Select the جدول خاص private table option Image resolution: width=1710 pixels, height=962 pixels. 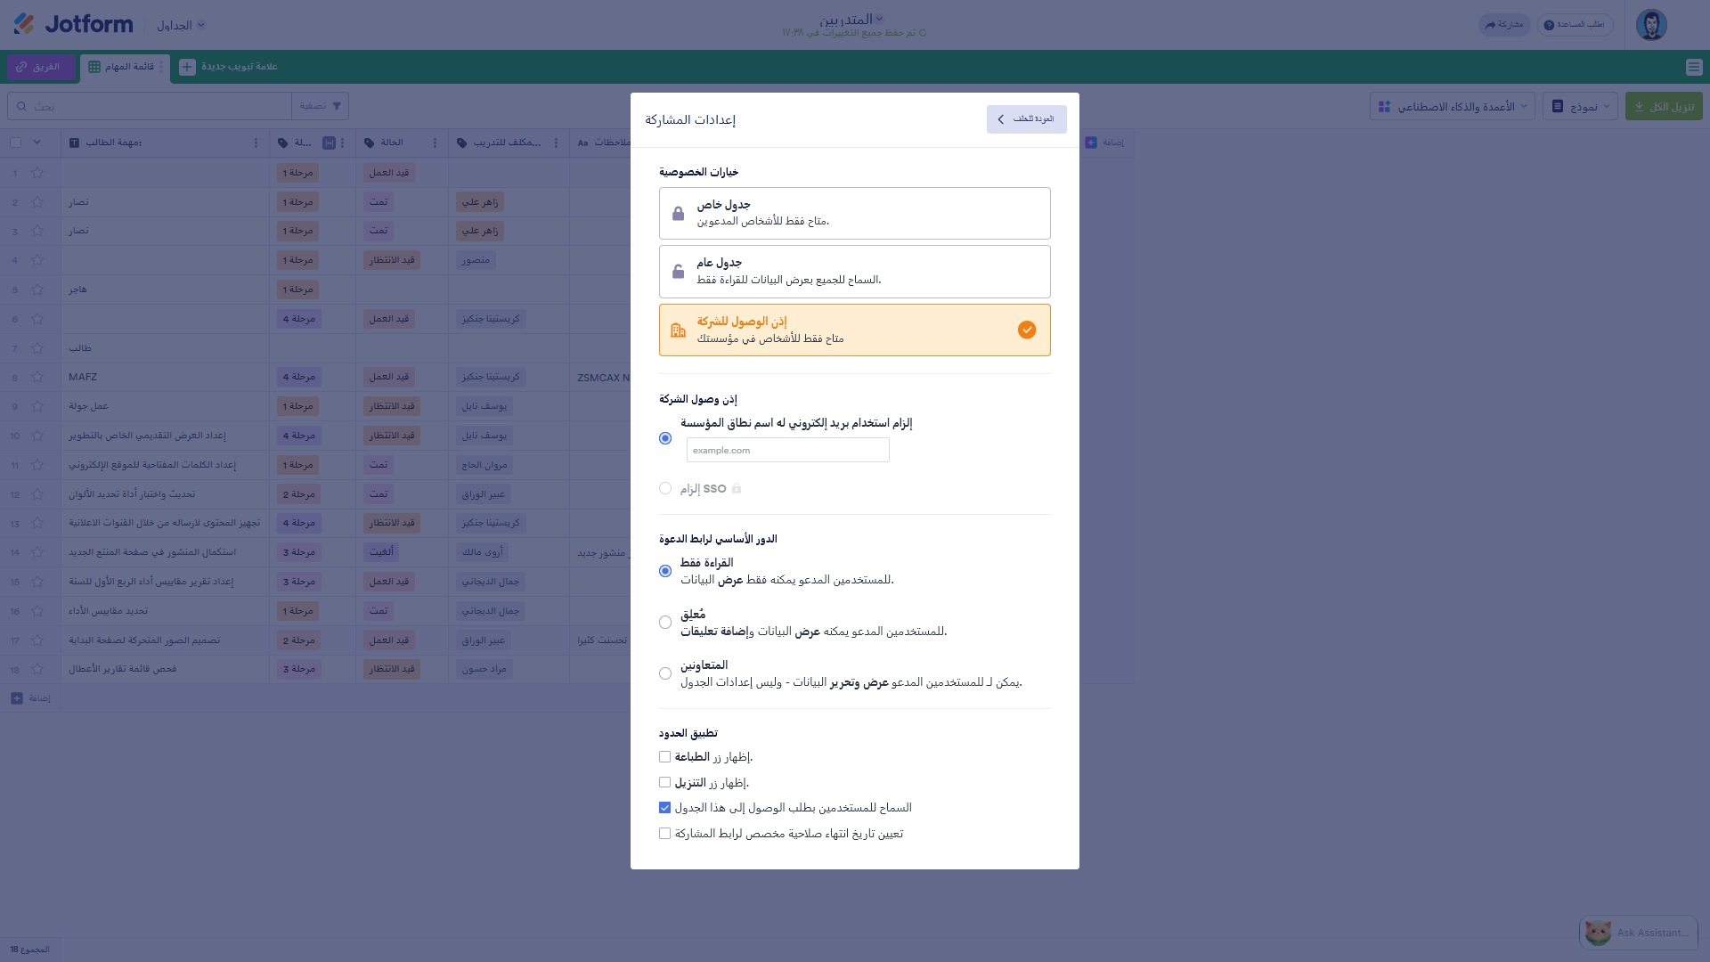pyautogui.click(x=855, y=213)
